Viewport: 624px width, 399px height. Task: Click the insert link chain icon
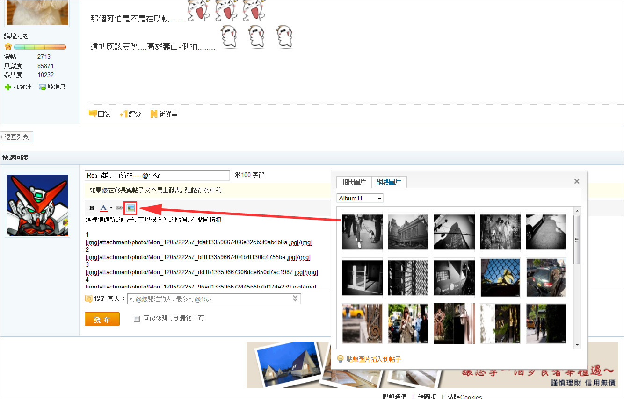click(x=119, y=208)
